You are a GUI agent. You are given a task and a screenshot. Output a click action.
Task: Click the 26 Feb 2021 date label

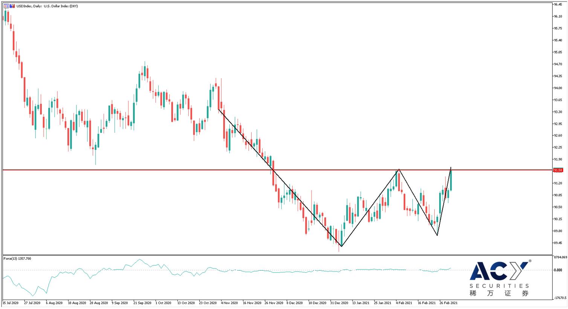(x=449, y=303)
